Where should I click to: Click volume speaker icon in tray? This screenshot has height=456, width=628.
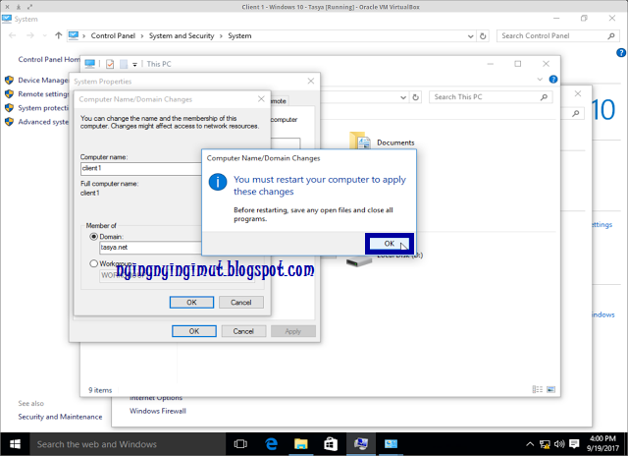pos(559,444)
